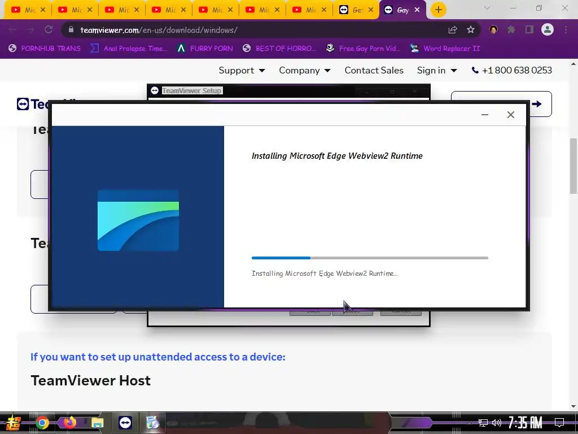Click the 'TeamViewer Host' heading

pos(91,380)
